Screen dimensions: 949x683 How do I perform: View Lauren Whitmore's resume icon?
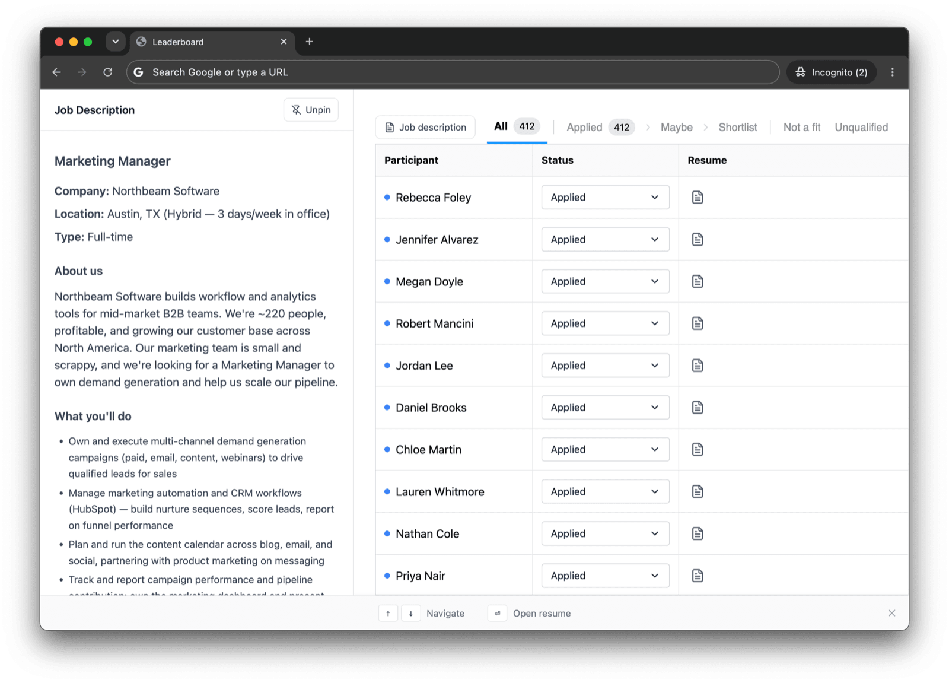coord(698,491)
